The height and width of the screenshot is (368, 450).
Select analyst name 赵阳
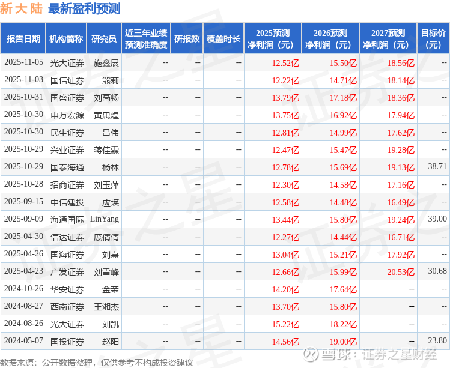pos(111,342)
